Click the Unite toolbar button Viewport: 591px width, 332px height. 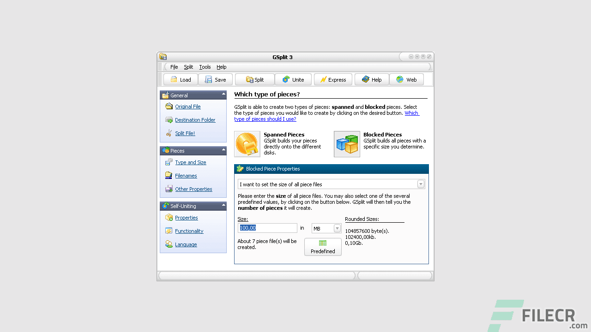293,79
